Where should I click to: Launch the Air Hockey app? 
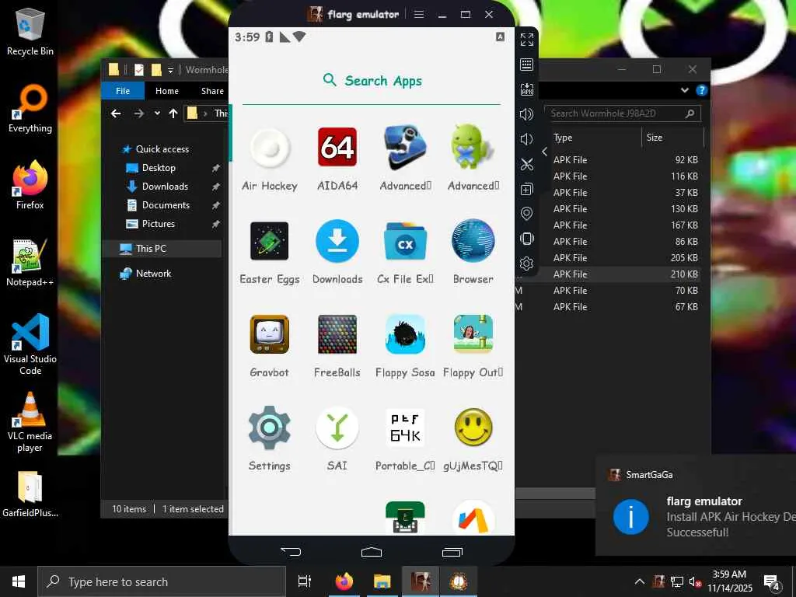tap(270, 159)
